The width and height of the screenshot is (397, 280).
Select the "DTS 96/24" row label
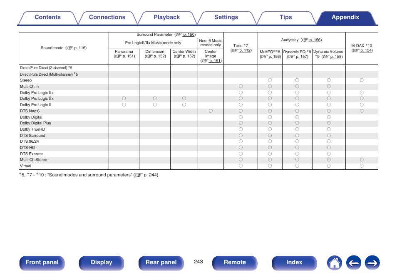[30, 141]
